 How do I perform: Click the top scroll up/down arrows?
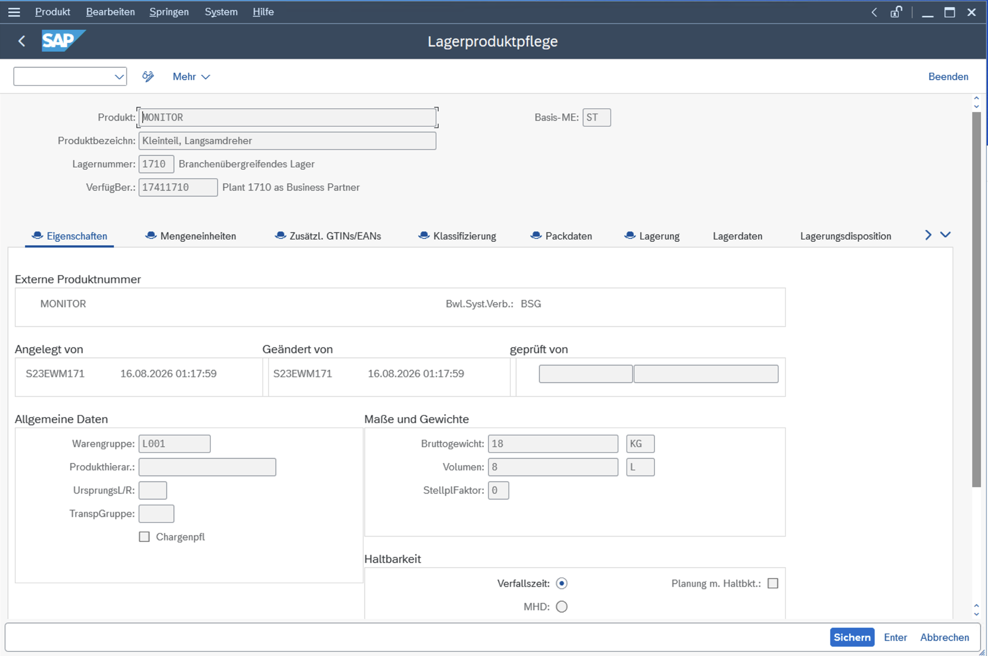coord(976,102)
